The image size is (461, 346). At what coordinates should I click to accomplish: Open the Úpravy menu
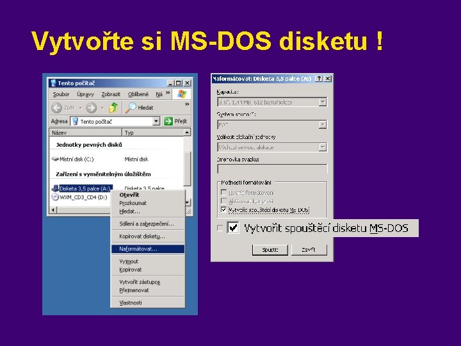(x=85, y=94)
